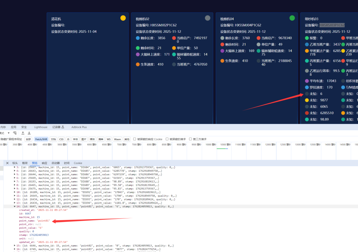
Task: Click the yellow status dot on 清花机 card
Action: (123, 18)
